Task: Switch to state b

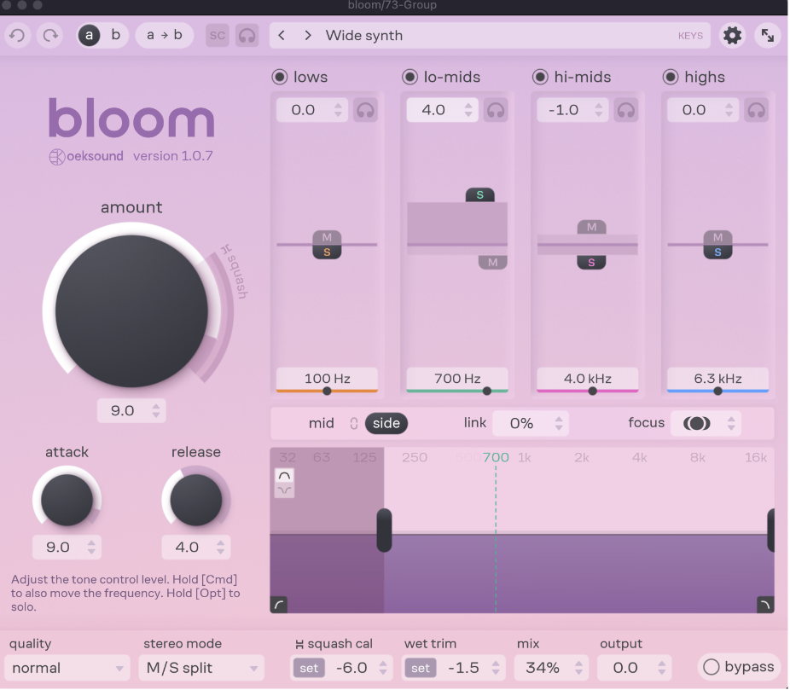Action: click(x=115, y=36)
